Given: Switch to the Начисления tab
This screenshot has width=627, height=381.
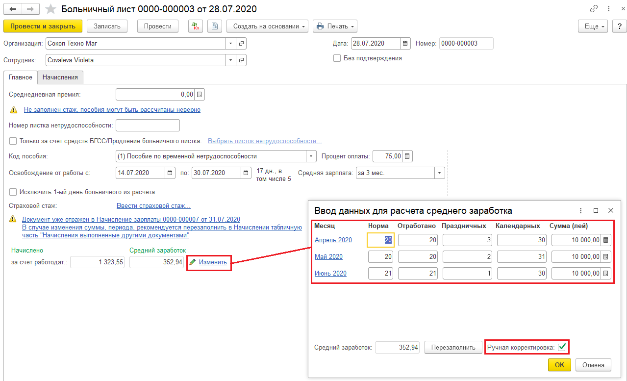Looking at the screenshot, I should click(60, 77).
